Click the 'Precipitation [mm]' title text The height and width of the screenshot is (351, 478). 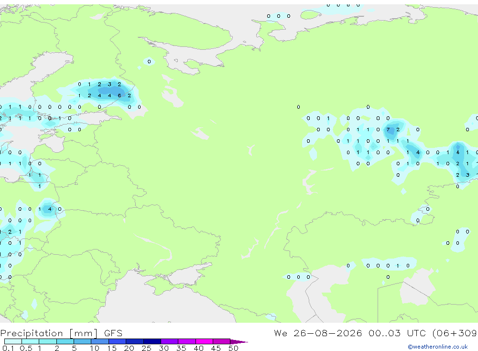(49, 333)
